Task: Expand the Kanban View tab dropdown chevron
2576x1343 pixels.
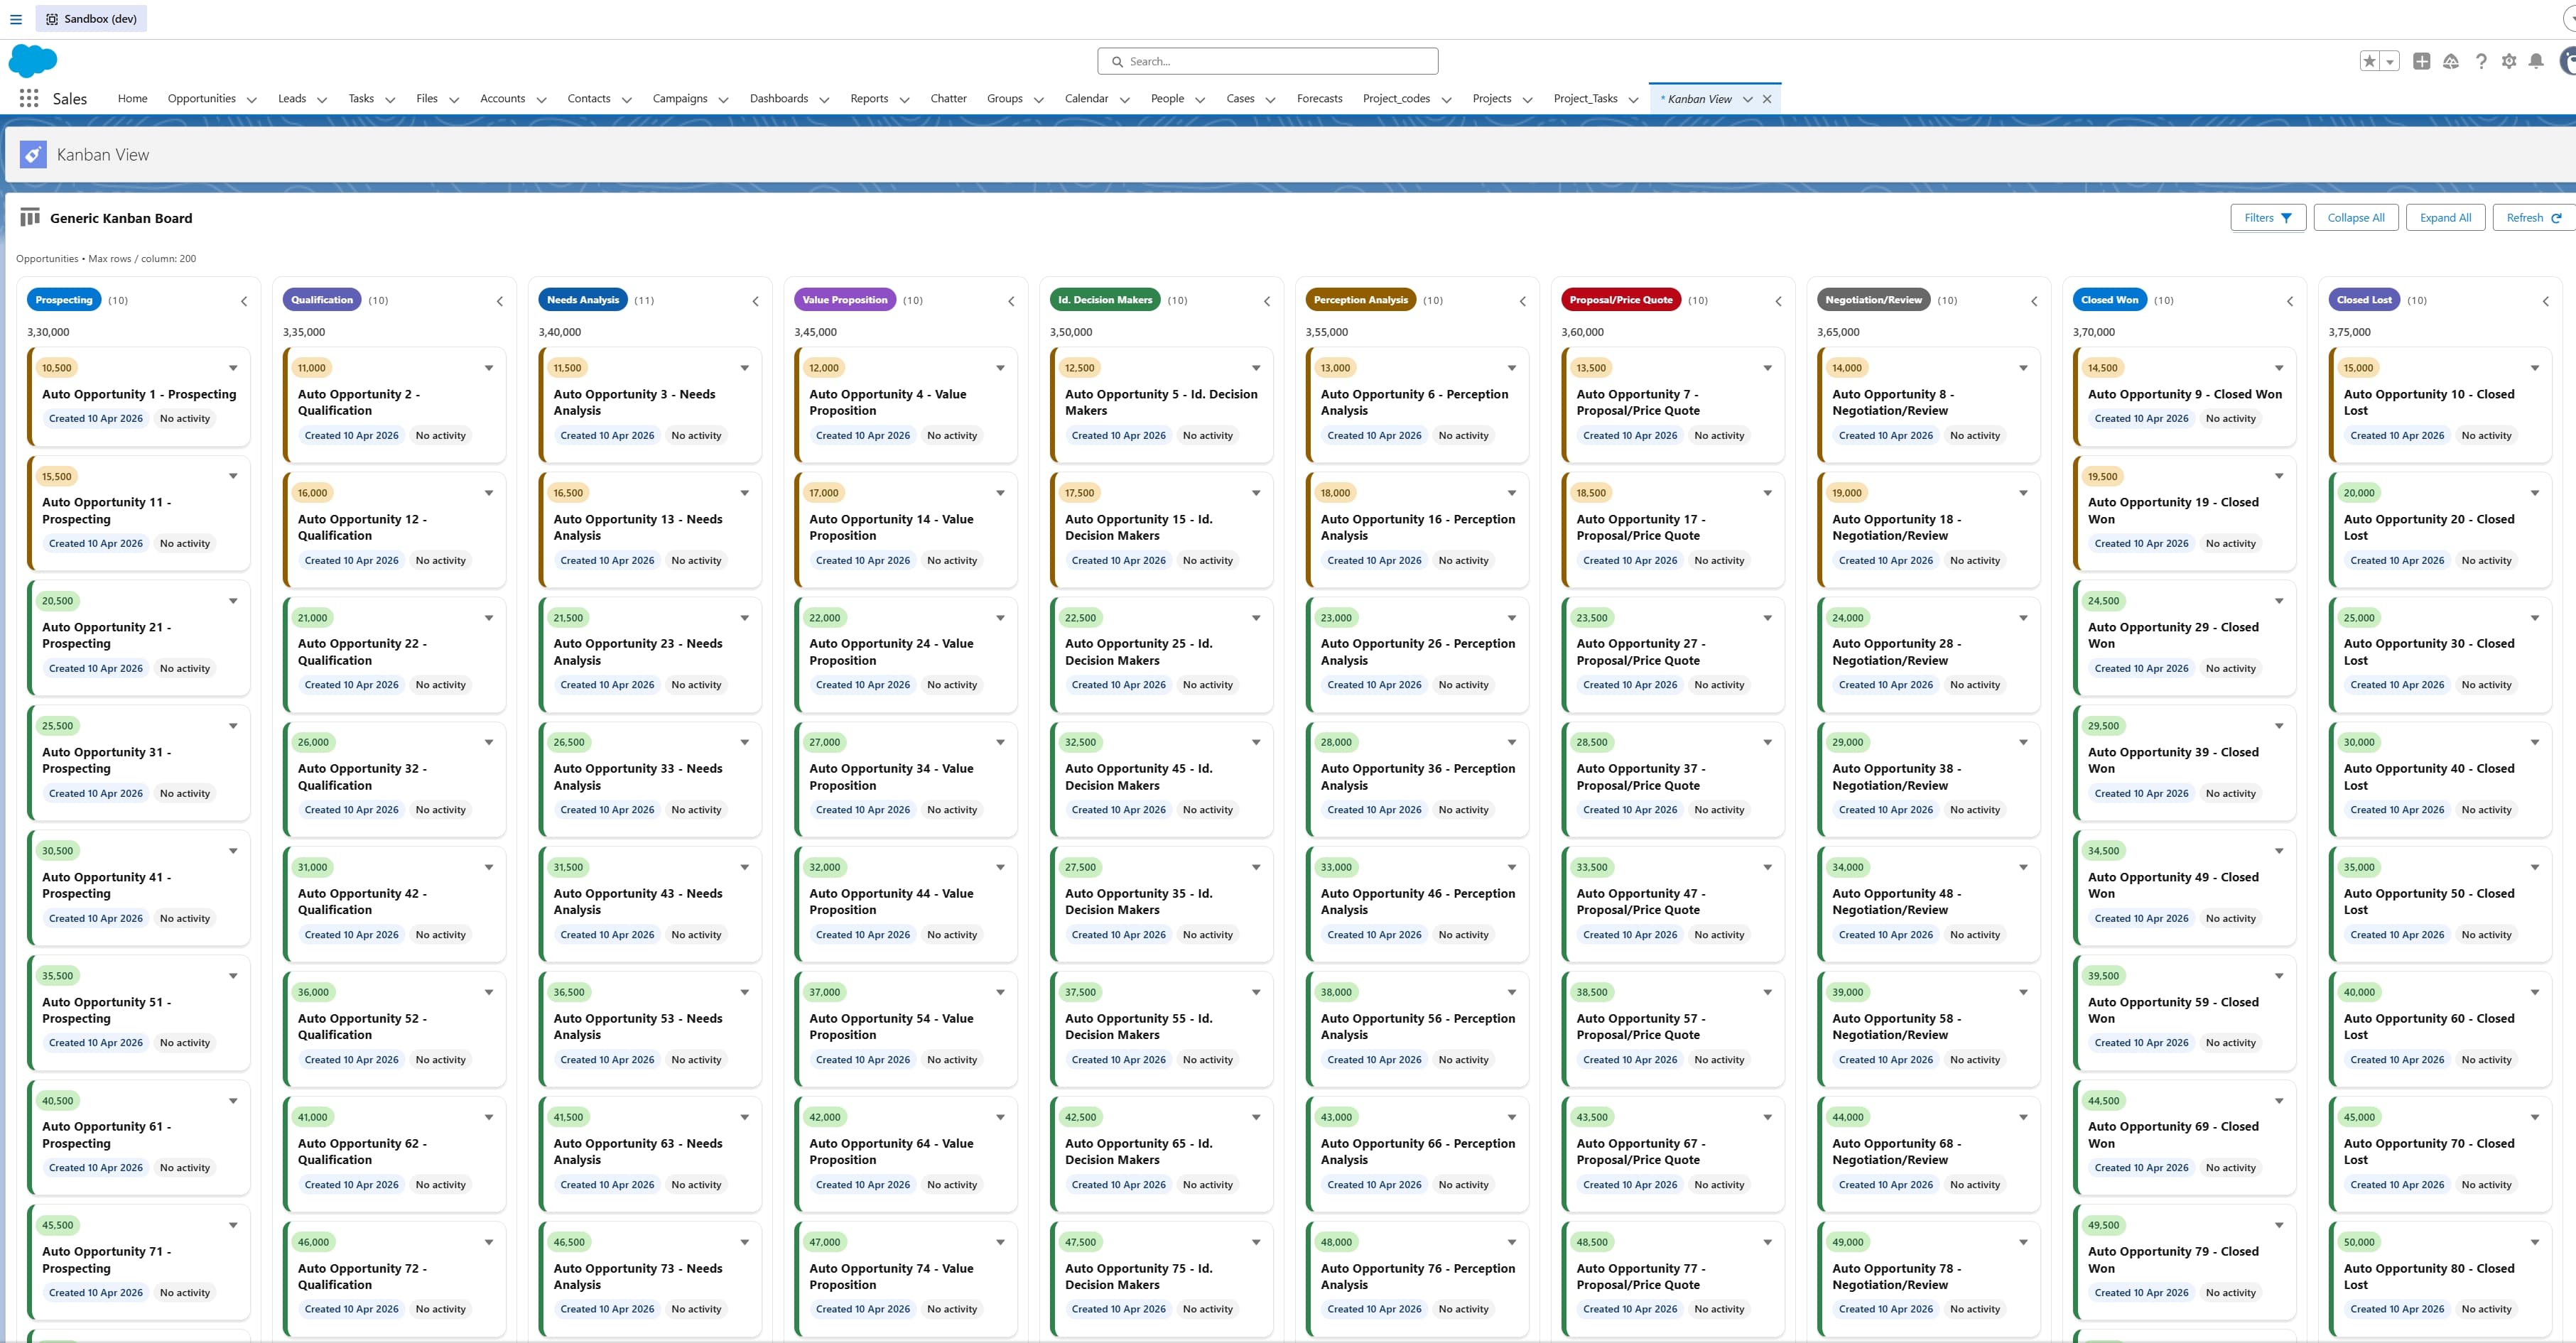Action: [x=1747, y=100]
